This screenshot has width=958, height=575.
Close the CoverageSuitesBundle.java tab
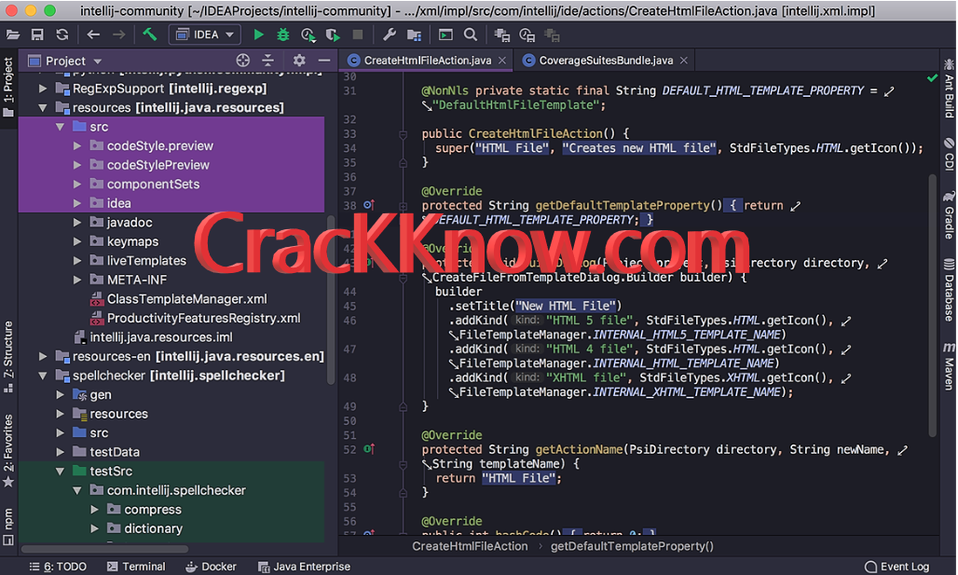[684, 61]
